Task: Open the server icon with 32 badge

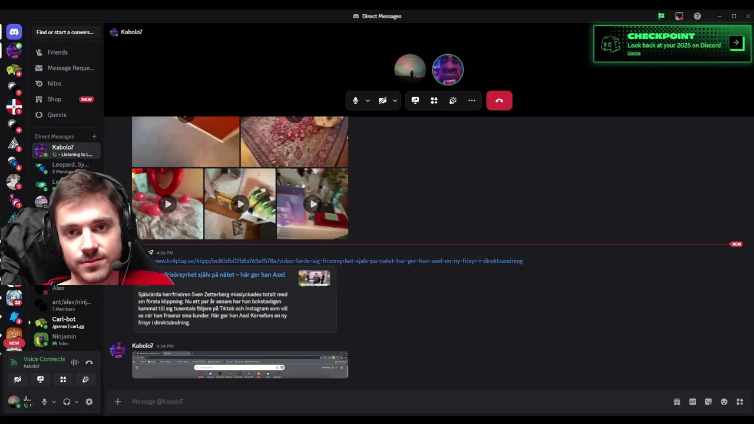Action: 14,298
